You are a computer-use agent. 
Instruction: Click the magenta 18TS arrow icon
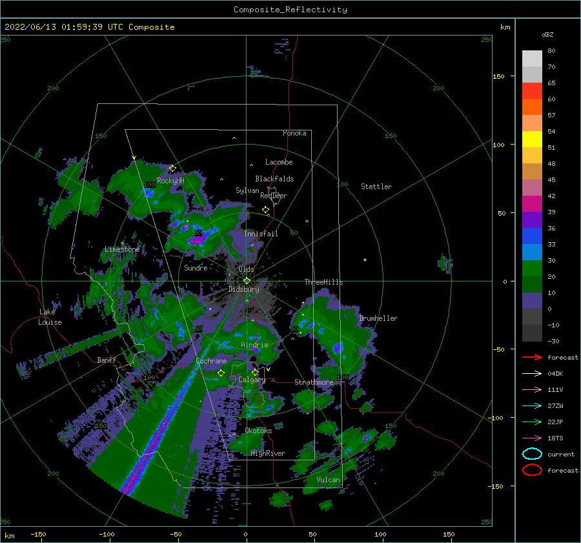click(x=532, y=438)
